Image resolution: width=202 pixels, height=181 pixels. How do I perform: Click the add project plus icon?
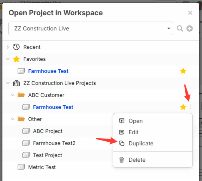(190, 28)
